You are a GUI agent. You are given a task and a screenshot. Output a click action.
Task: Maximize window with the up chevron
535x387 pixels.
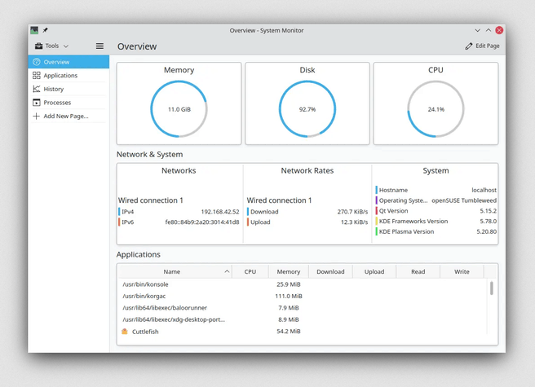coord(489,30)
